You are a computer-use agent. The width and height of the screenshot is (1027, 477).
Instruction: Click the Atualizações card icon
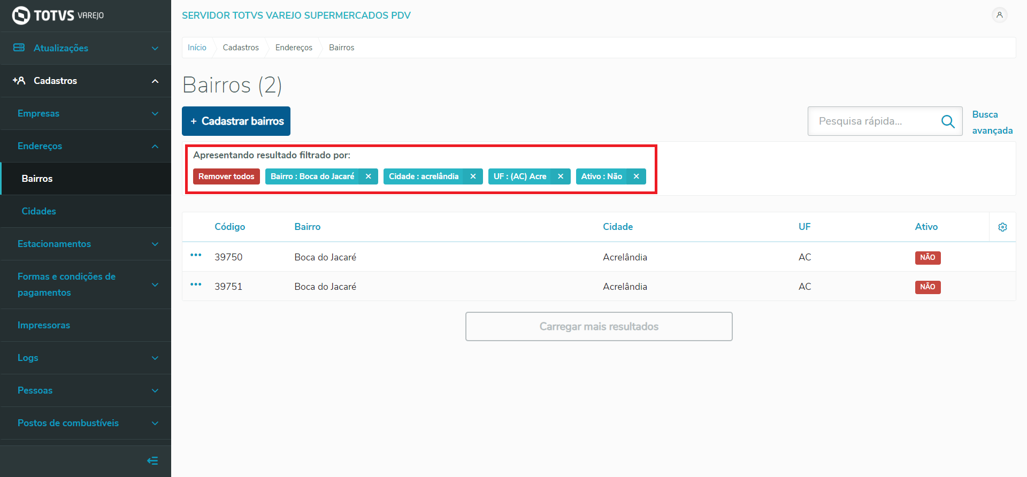19,48
